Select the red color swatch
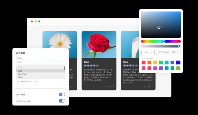198x115 pixels. pos(144,62)
